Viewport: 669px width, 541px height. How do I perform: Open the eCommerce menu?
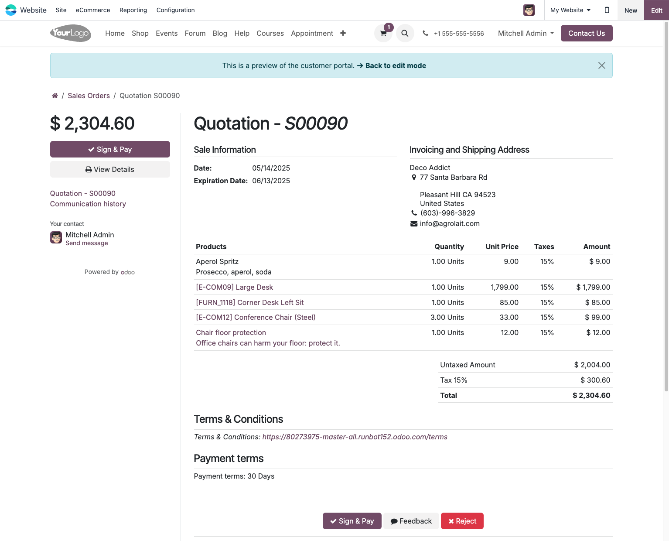pyautogui.click(x=93, y=10)
